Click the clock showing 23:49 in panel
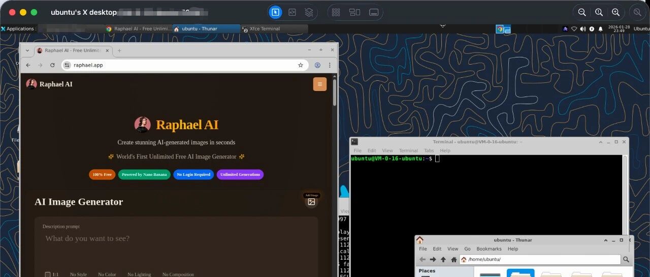The height and width of the screenshot is (277, 650). pos(619,29)
